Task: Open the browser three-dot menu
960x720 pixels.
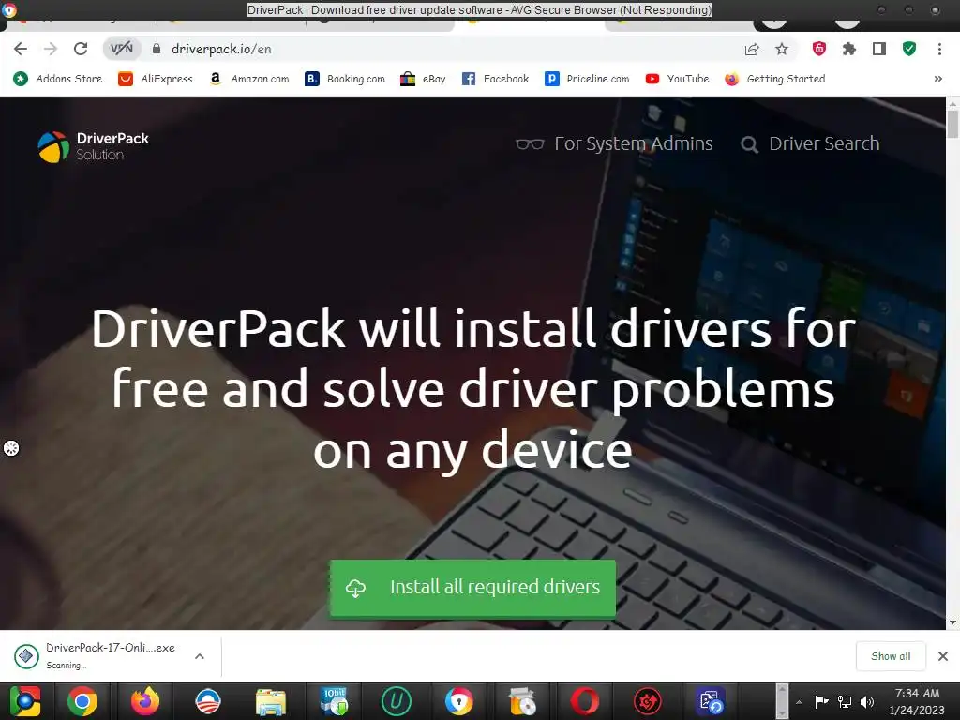Action: click(x=939, y=49)
